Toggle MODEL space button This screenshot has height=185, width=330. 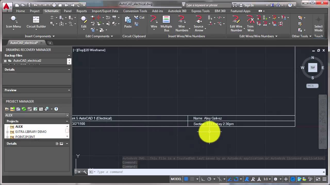pos(176,179)
